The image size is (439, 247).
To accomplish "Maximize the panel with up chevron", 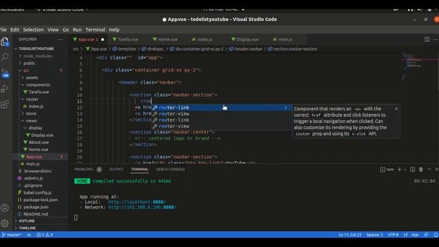I will [x=429, y=169].
